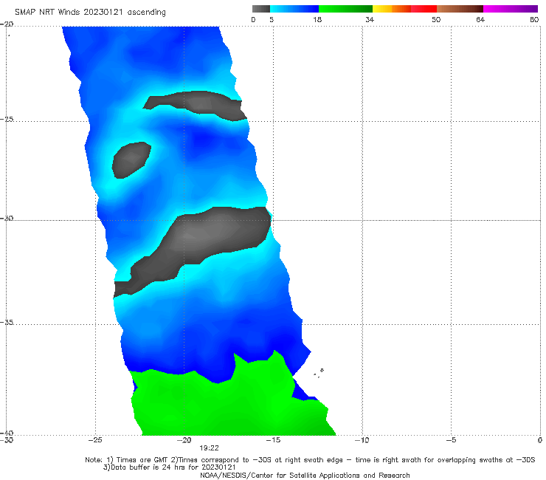Click the color bar label '18'
Image resolution: width=546 pixels, height=480 pixels.
(317, 19)
